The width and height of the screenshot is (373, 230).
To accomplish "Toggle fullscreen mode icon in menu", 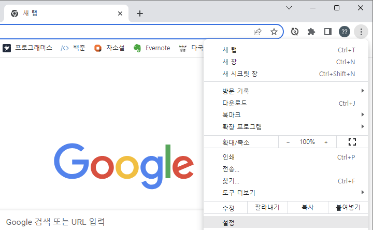I will 352,142.
